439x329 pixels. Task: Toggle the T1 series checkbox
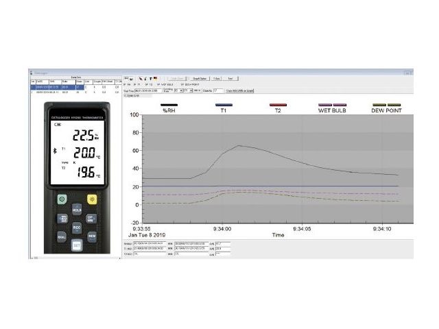click(x=134, y=84)
